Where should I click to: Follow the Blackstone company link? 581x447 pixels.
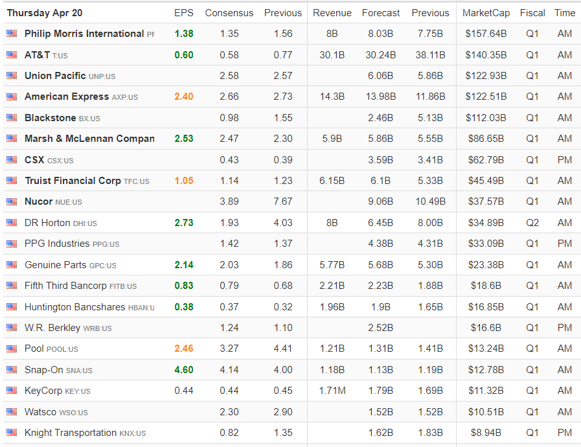click(x=50, y=118)
